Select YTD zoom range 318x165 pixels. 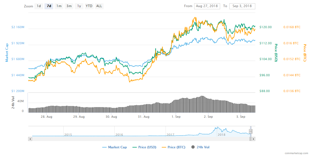tap(89, 6)
